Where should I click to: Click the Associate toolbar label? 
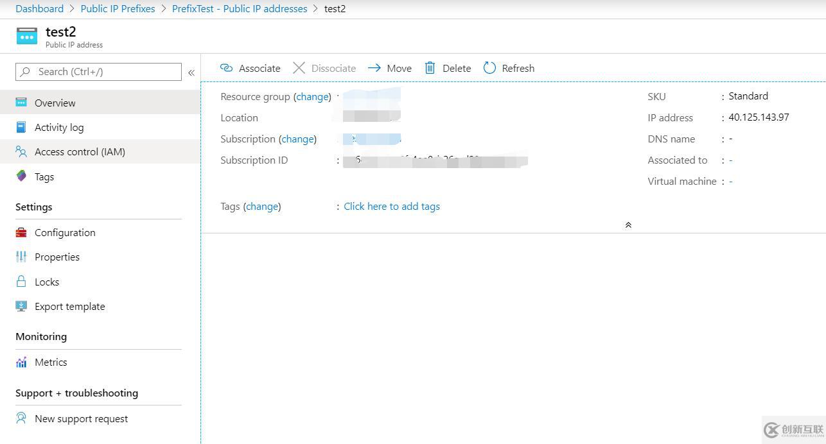[x=259, y=68]
